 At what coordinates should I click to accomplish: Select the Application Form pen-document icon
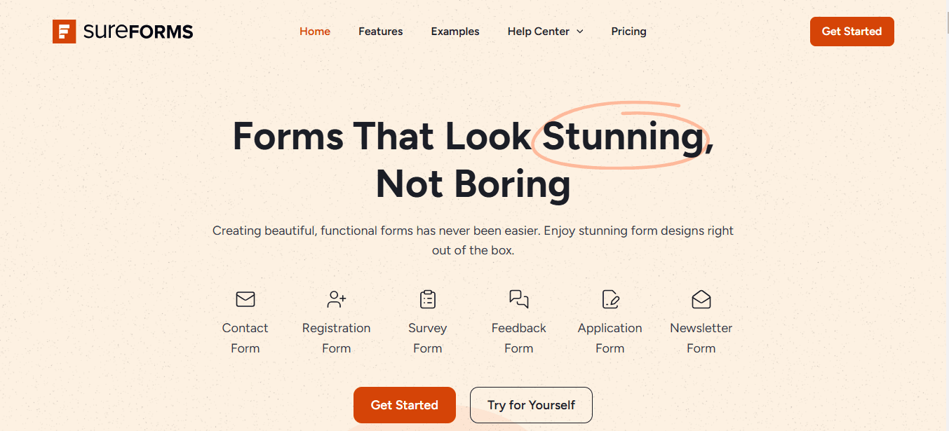click(610, 299)
